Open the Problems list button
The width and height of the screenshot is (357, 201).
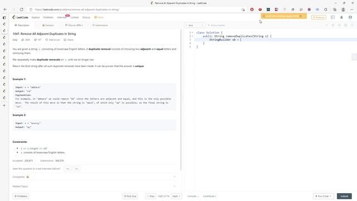pos(21,196)
